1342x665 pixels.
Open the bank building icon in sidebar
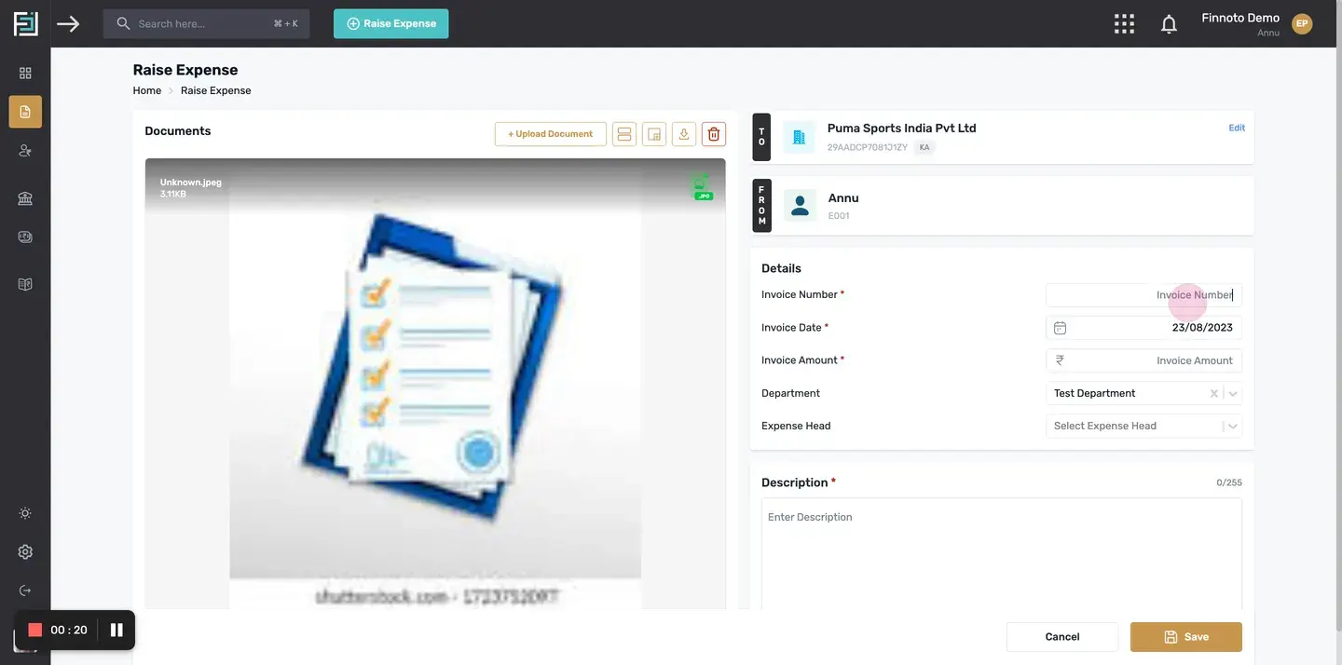click(x=25, y=198)
